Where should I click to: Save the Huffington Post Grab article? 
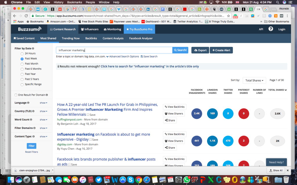pyautogui.click(x=91, y=114)
